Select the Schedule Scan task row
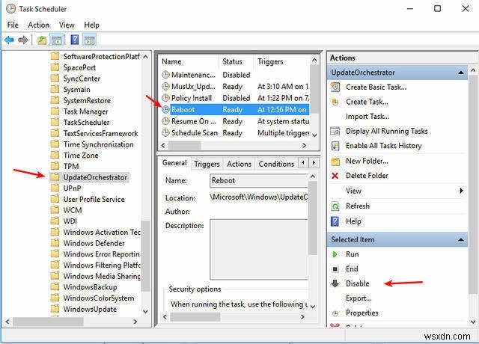The width and height of the screenshot is (479, 344). pos(234,133)
